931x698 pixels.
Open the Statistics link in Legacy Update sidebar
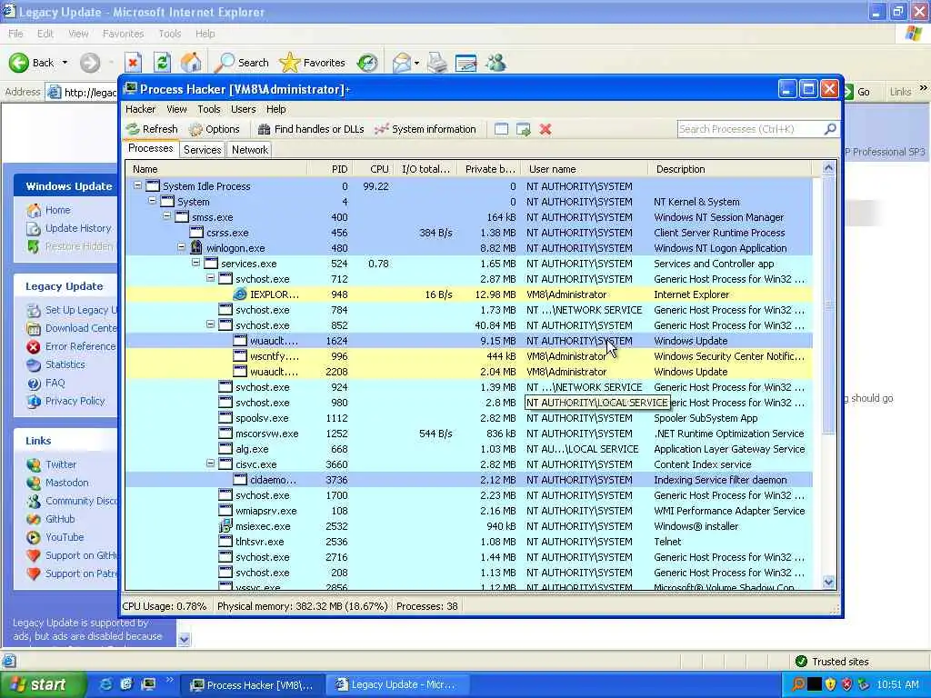tap(65, 364)
